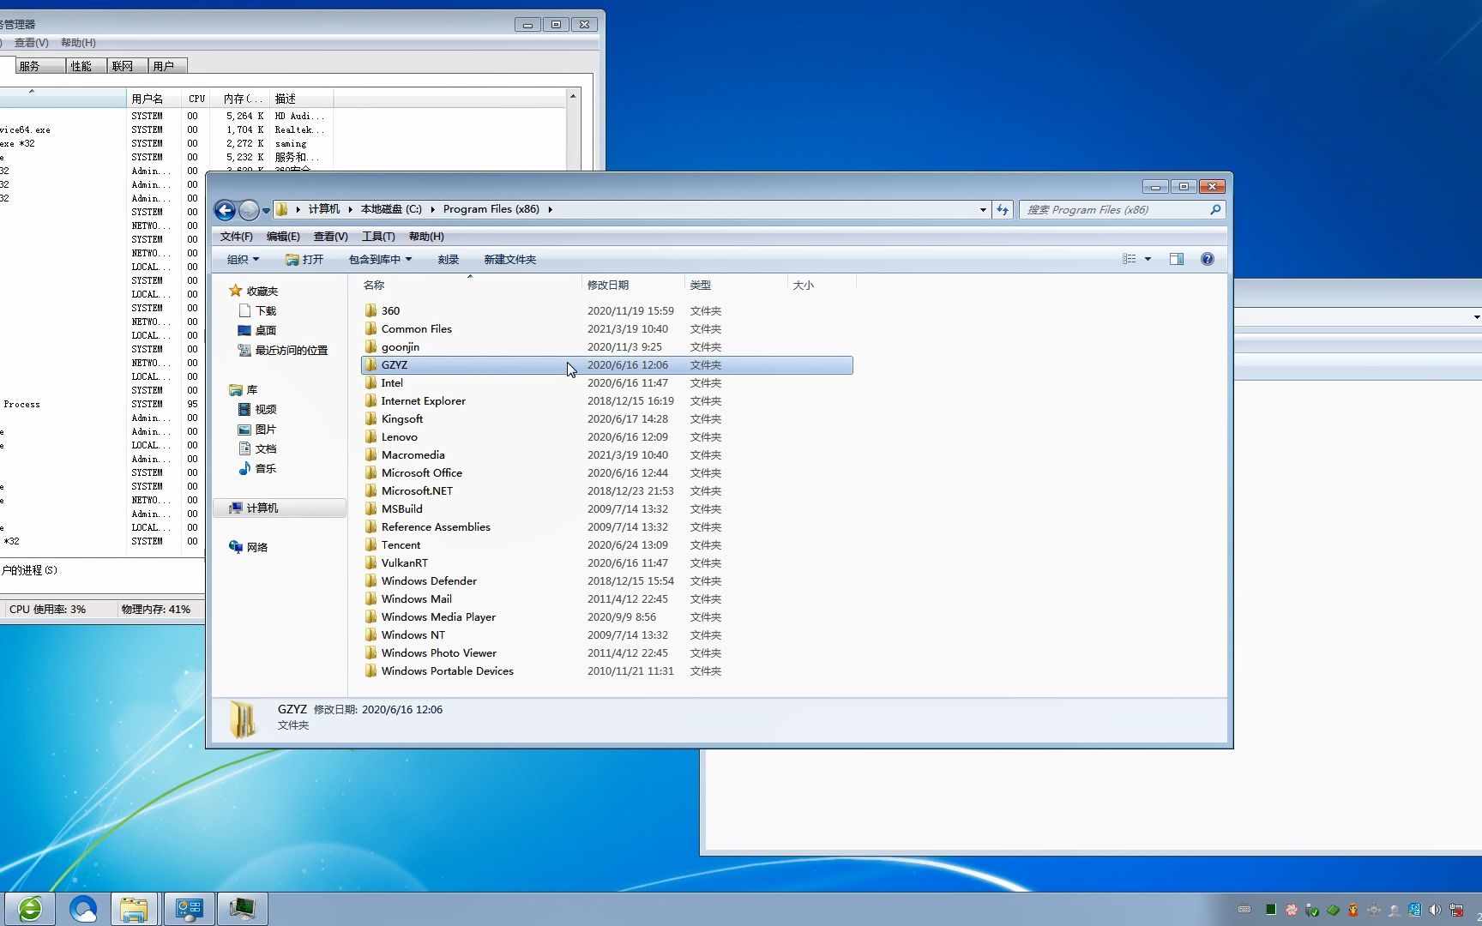
Task: Open the 帮助(H) menu in Explorer
Action: point(426,237)
